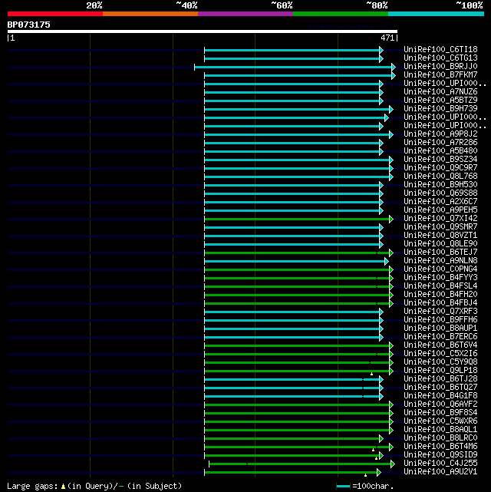Click the cyan ~100% legend color segment
Image resolution: width=491 pixels, height=492 pixels.
click(436, 14)
